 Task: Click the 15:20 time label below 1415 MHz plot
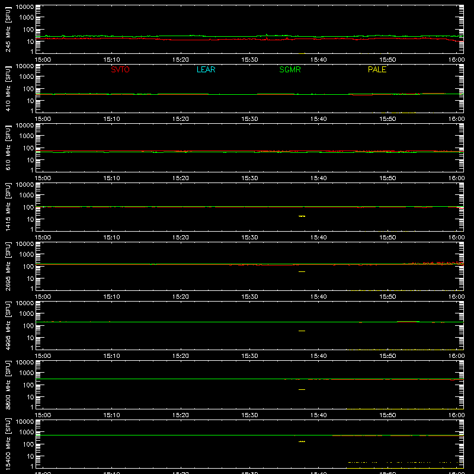tap(181, 238)
